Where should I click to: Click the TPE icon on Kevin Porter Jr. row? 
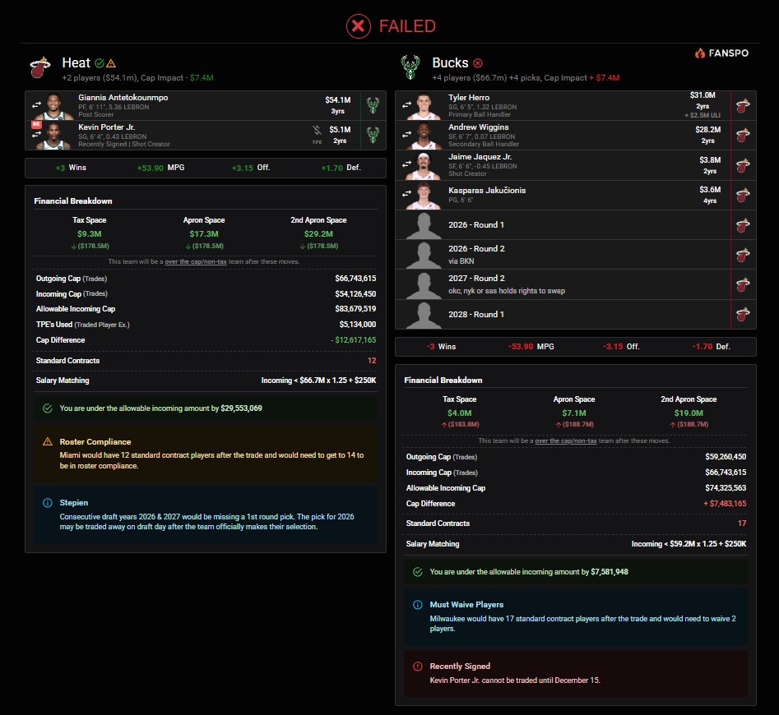click(x=317, y=134)
